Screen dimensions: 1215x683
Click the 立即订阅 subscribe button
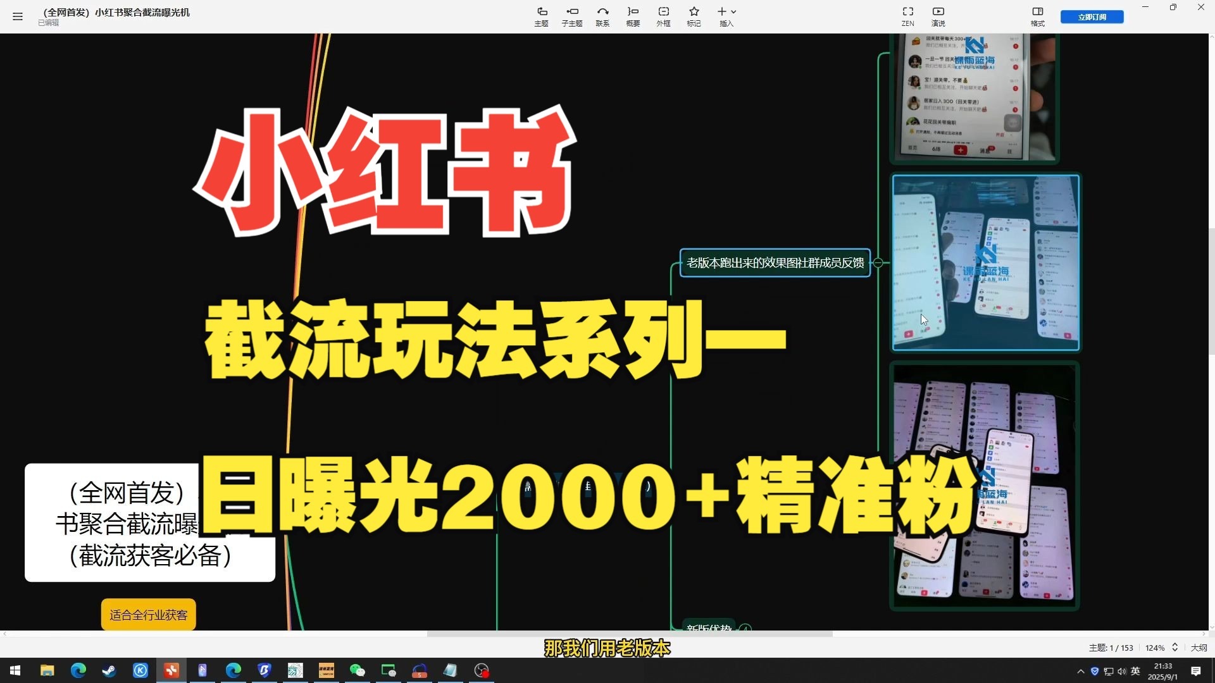click(1092, 17)
